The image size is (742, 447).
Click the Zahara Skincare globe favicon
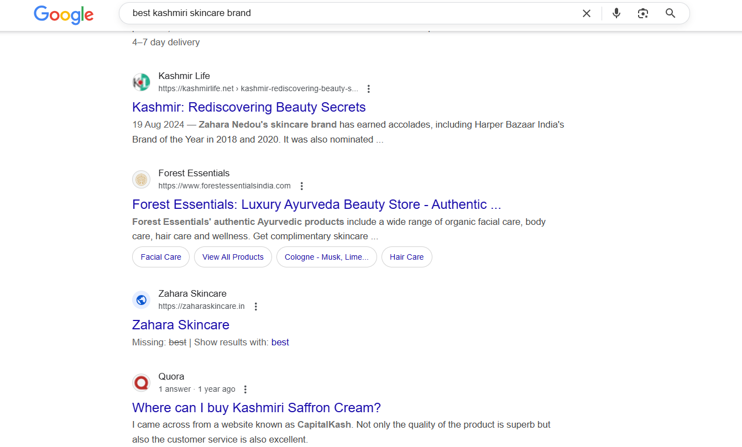(142, 300)
